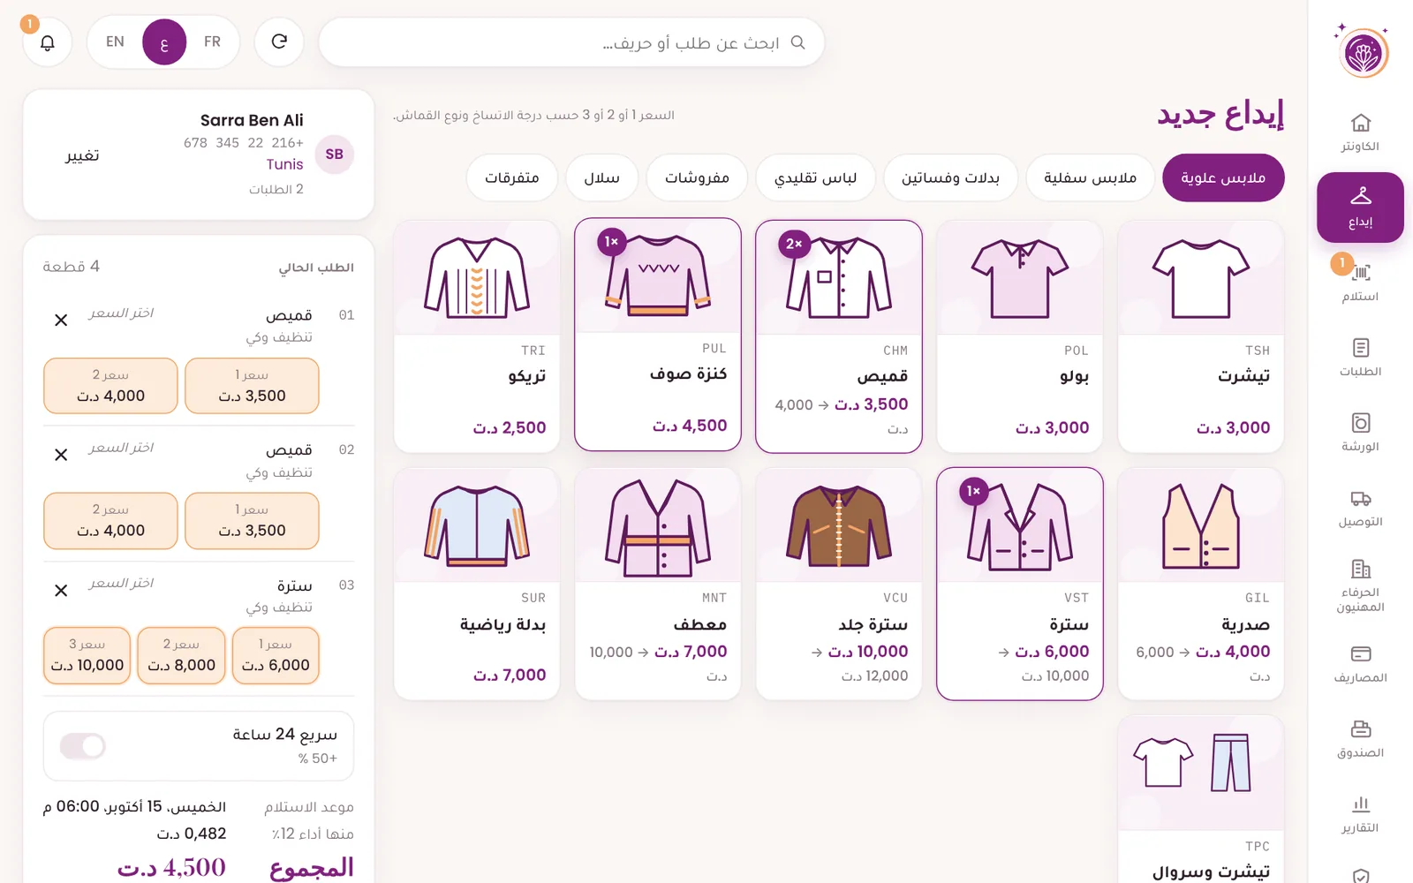Screen dimensions: 1413x883
Task: Add صدرية GIL item card
Action: 1200,584
